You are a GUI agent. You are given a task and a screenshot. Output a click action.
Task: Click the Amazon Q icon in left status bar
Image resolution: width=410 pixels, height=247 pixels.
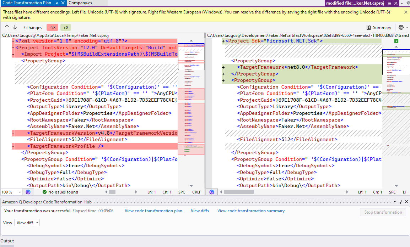tap(28, 192)
